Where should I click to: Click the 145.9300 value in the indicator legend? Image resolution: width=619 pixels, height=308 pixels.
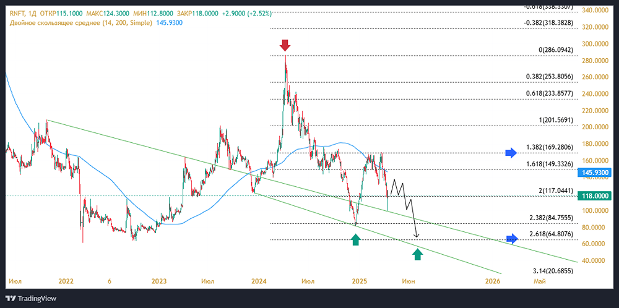pos(169,23)
